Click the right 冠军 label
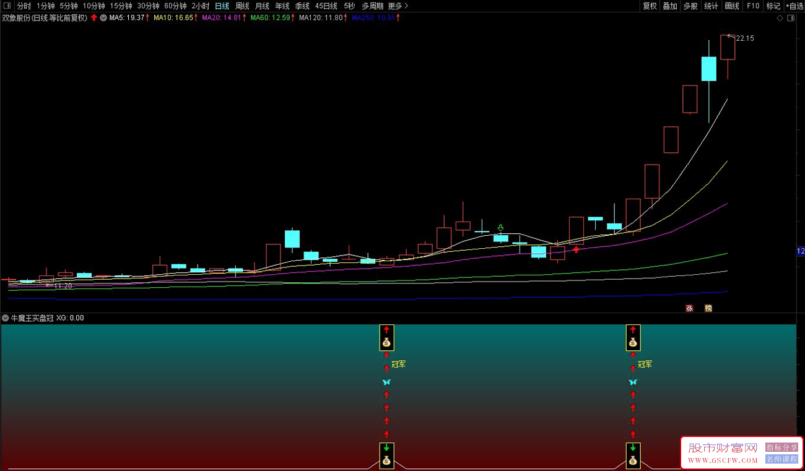805x471 pixels. click(645, 364)
